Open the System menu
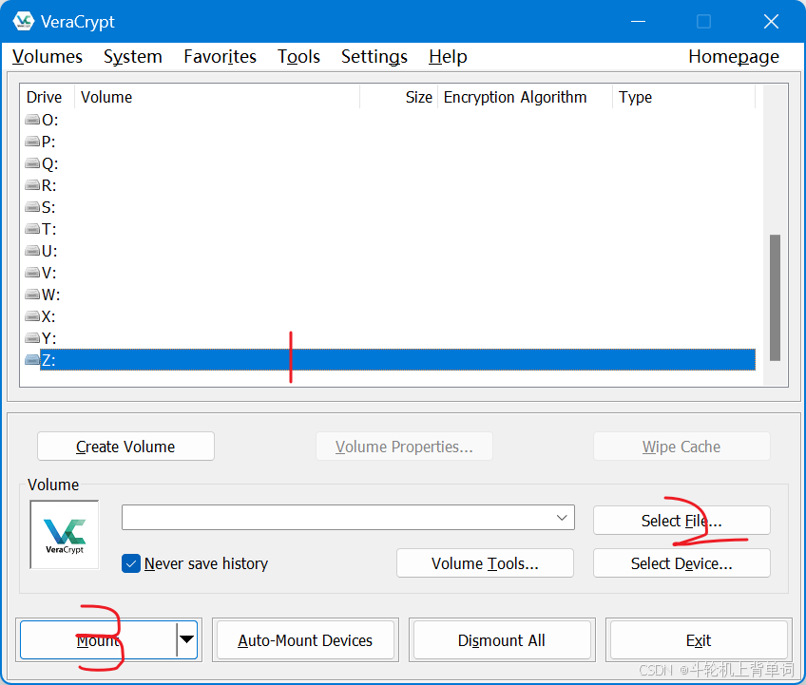Screen dimensions: 806x685 click(133, 56)
